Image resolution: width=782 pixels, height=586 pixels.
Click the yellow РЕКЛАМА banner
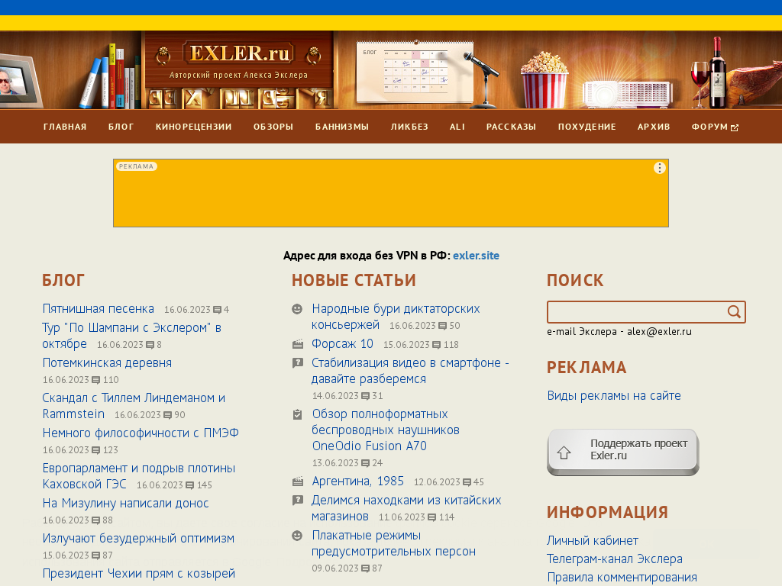click(390, 193)
